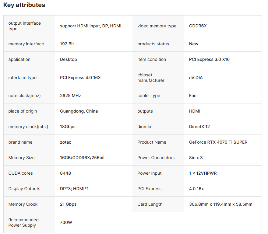The image size is (268, 234).
Task: Select the '4.0 16x' value
Action: coord(196,189)
